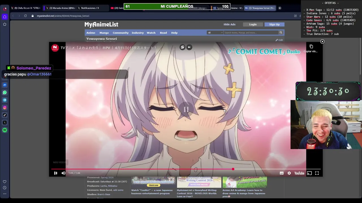Click the MyAnimeList logo

[101, 25]
